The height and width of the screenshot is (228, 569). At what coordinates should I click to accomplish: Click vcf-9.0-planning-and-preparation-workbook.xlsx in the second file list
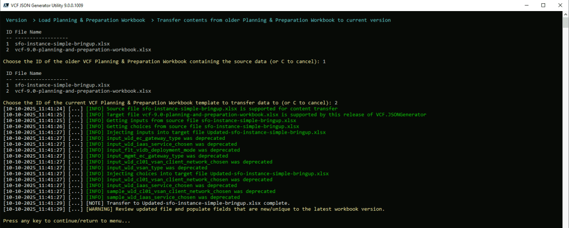point(83,90)
